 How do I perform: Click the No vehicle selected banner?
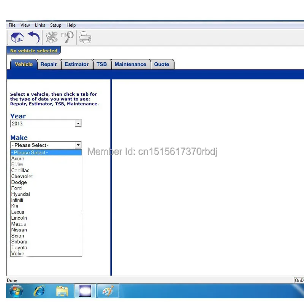click(x=34, y=51)
